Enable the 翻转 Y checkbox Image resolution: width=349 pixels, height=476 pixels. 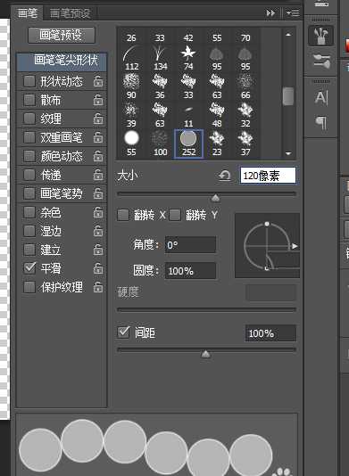[175, 215]
